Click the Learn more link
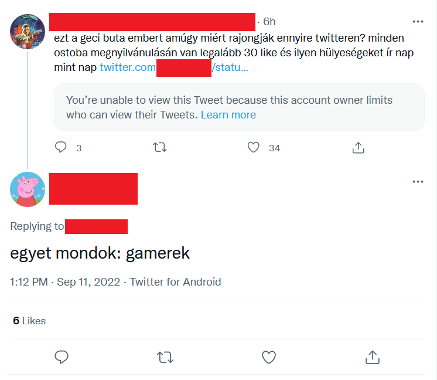 pos(228,115)
